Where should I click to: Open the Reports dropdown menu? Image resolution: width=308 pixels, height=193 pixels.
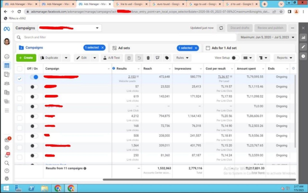(284, 58)
